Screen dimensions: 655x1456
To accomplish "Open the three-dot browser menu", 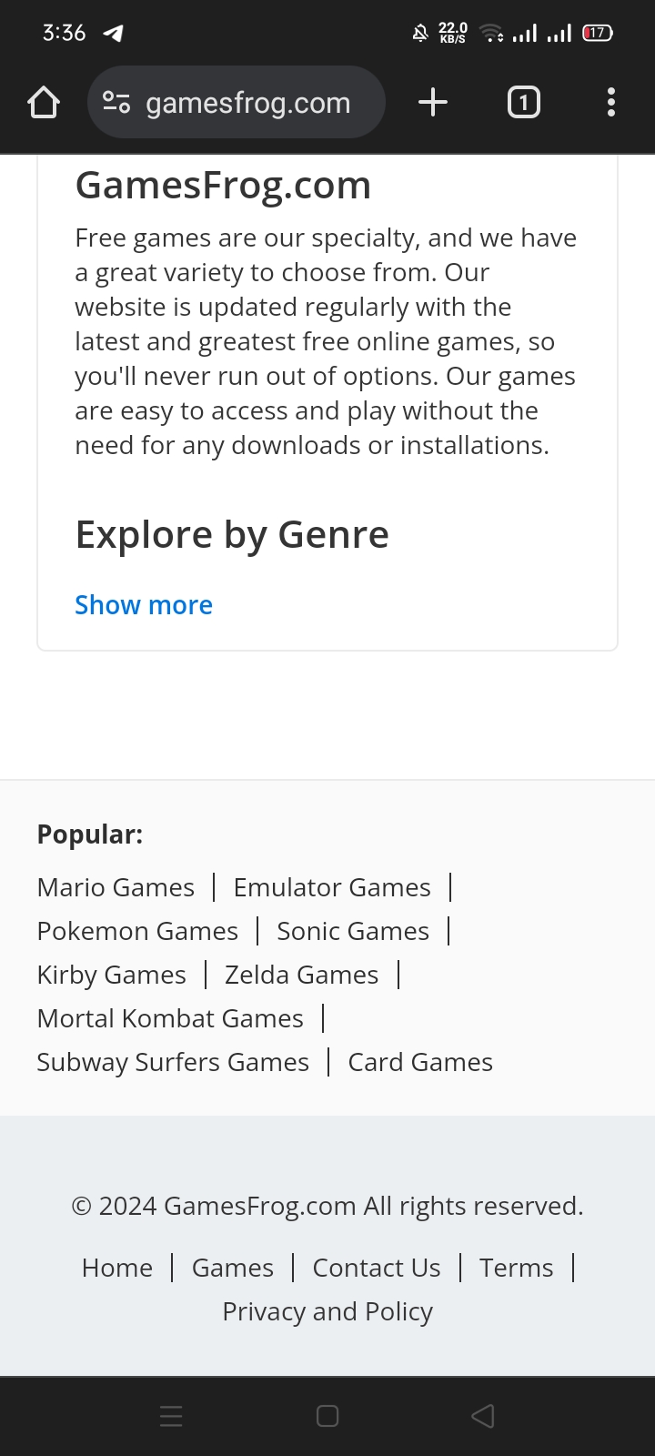I will [x=611, y=103].
